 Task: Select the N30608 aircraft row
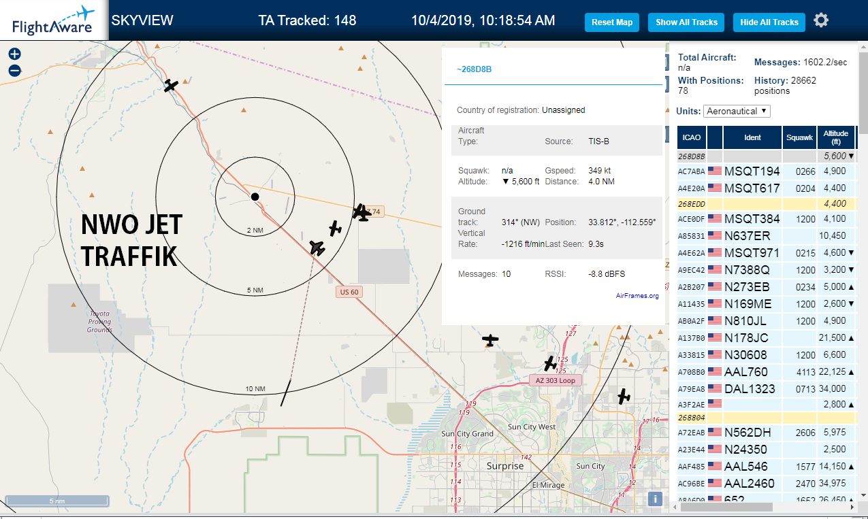tap(766, 354)
